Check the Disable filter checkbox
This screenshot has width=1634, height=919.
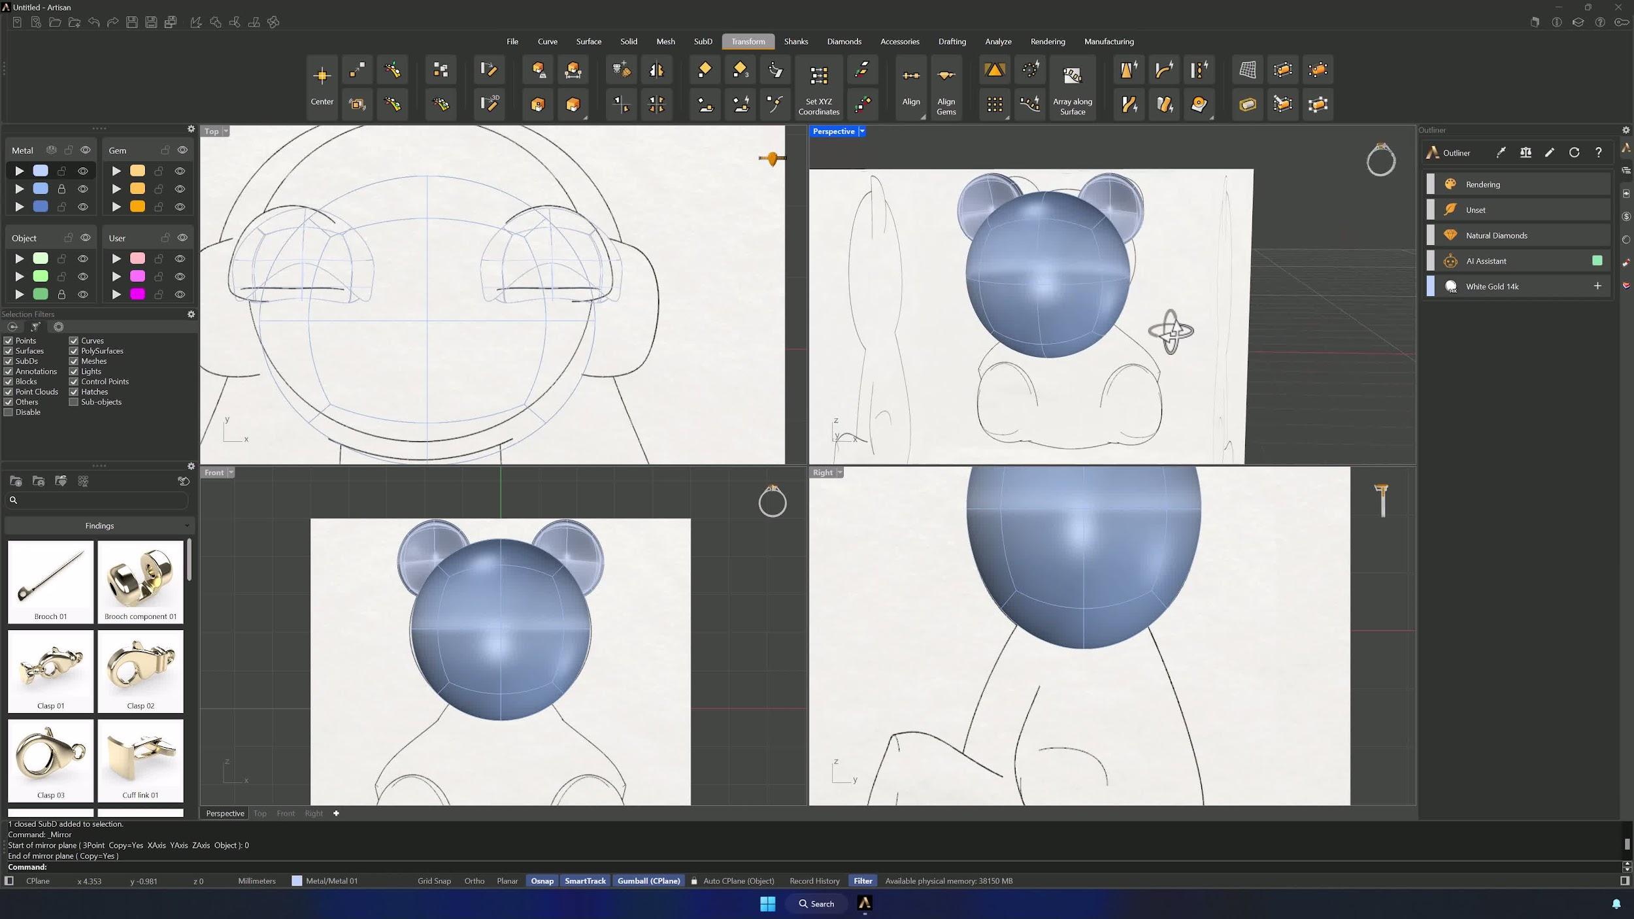pyautogui.click(x=8, y=412)
